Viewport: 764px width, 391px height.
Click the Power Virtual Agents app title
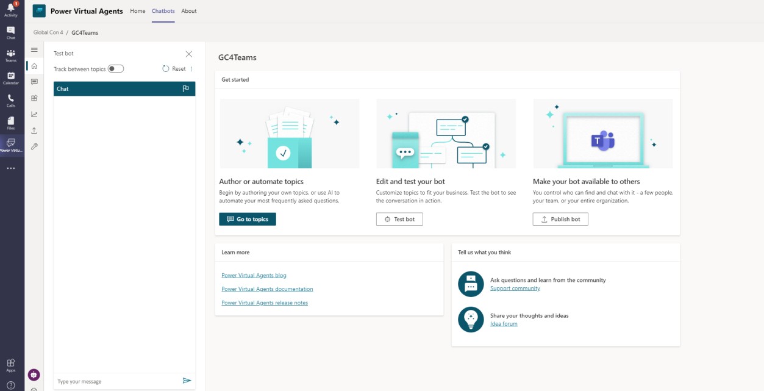87,11
